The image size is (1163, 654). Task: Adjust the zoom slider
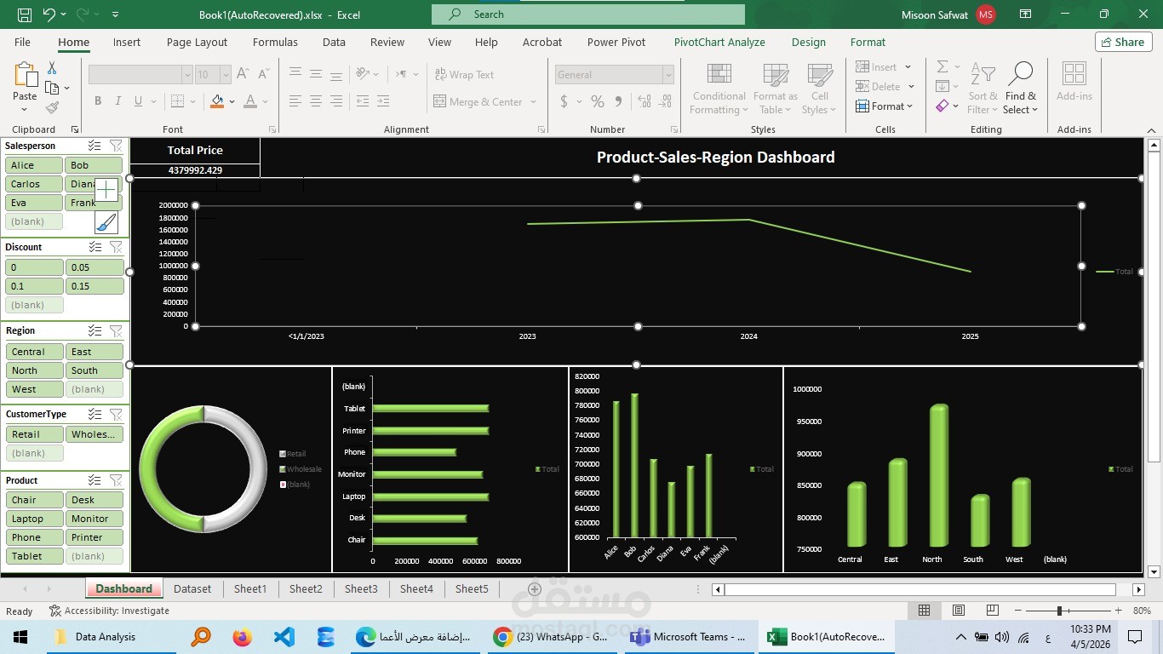[1060, 611]
